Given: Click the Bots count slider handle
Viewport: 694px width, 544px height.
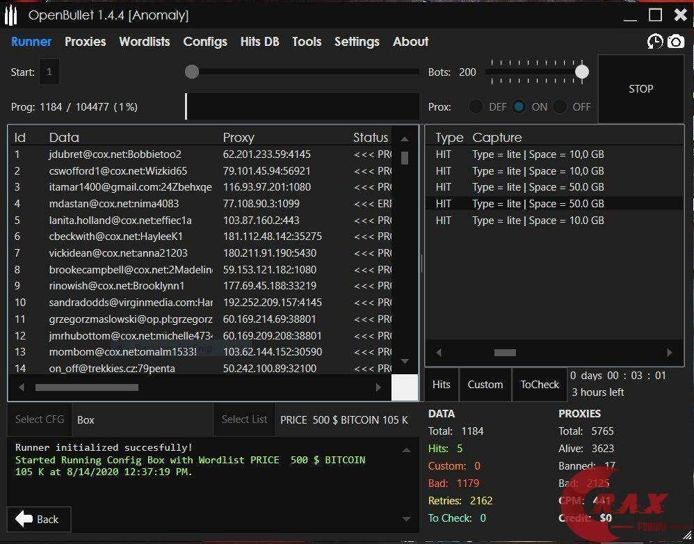Looking at the screenshot, I should click(582, 72).
